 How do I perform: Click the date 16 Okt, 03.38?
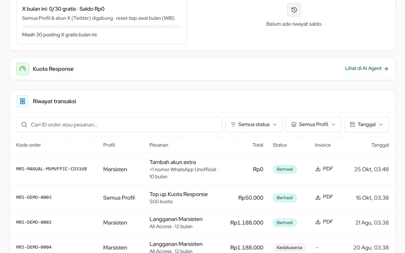coord(372,198)
